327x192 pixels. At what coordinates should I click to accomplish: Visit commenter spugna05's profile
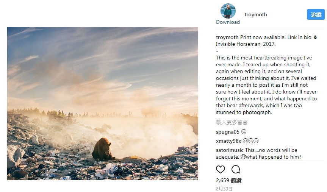pos(227,132)
